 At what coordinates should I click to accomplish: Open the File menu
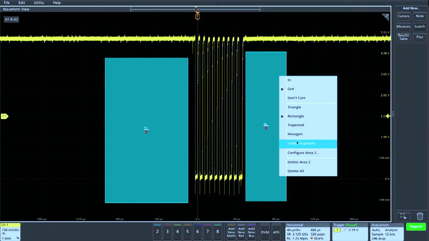6,3
